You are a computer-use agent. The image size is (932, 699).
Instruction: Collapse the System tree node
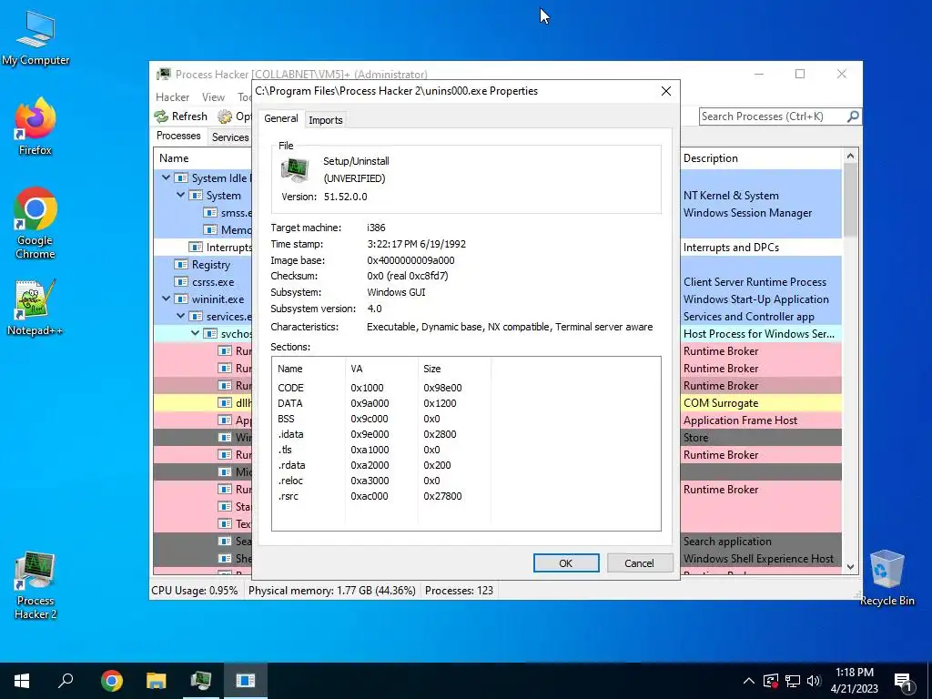click(181, 195)
